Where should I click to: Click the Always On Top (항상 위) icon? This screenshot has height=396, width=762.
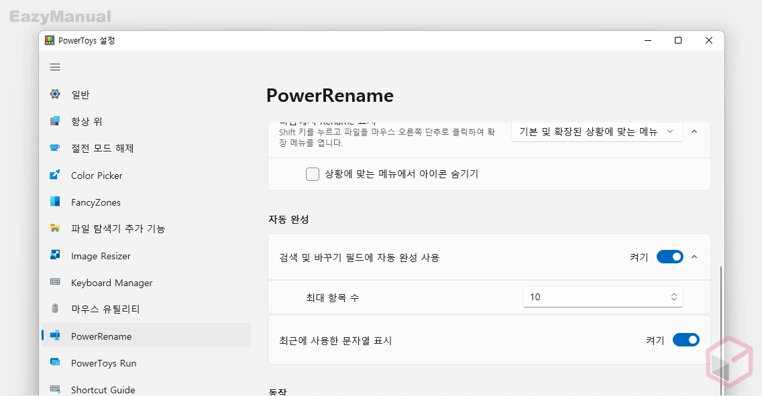tap(55, 121)
